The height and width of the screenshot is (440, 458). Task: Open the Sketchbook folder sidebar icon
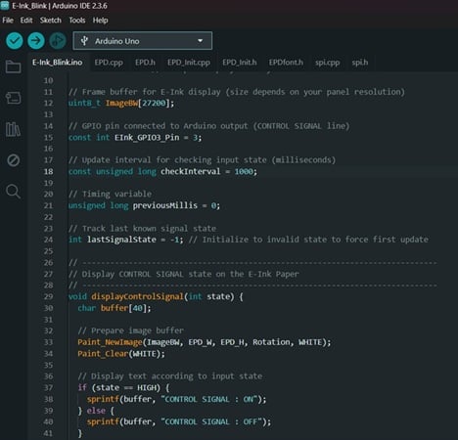point(13,66)
